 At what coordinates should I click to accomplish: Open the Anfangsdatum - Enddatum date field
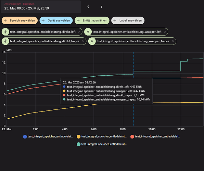point(41,6)
